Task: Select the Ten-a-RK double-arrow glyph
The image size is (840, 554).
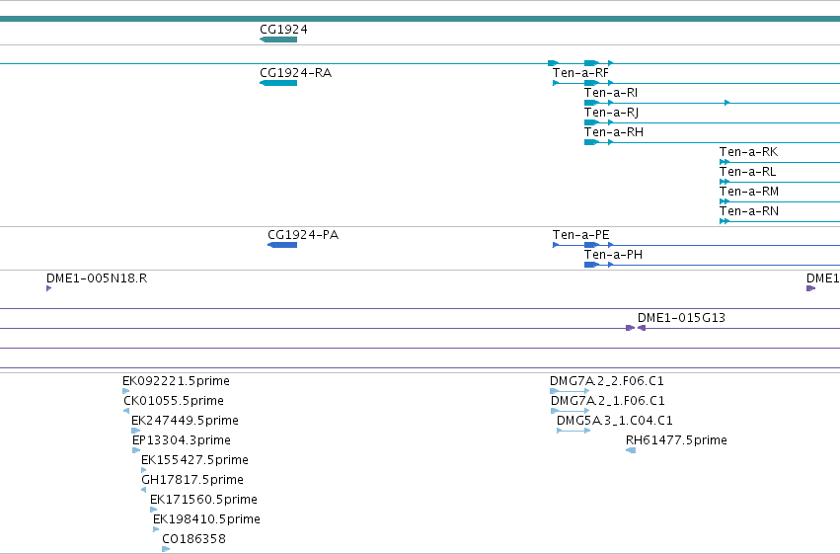Action: tap(725, 162)
